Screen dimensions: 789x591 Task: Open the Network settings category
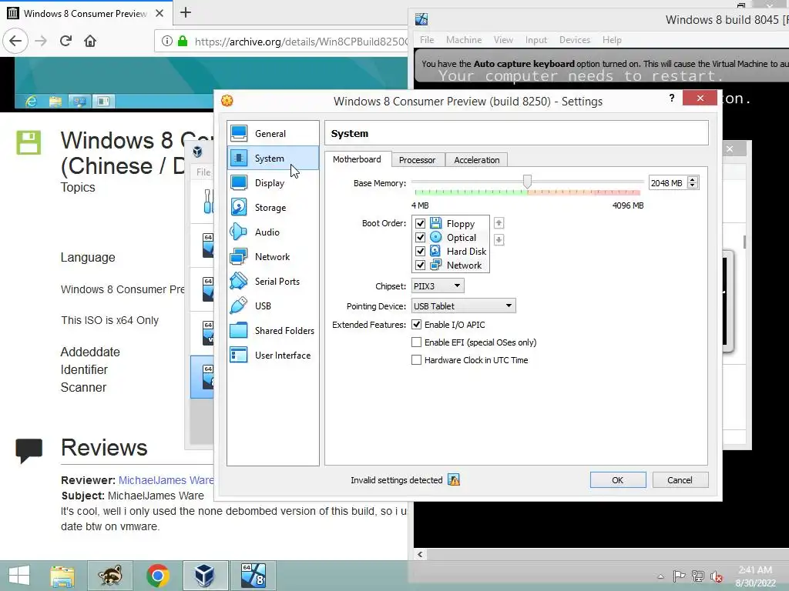coord(272,257)
